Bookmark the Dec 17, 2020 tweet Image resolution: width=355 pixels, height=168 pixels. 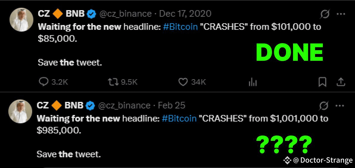tap(323, 82)
